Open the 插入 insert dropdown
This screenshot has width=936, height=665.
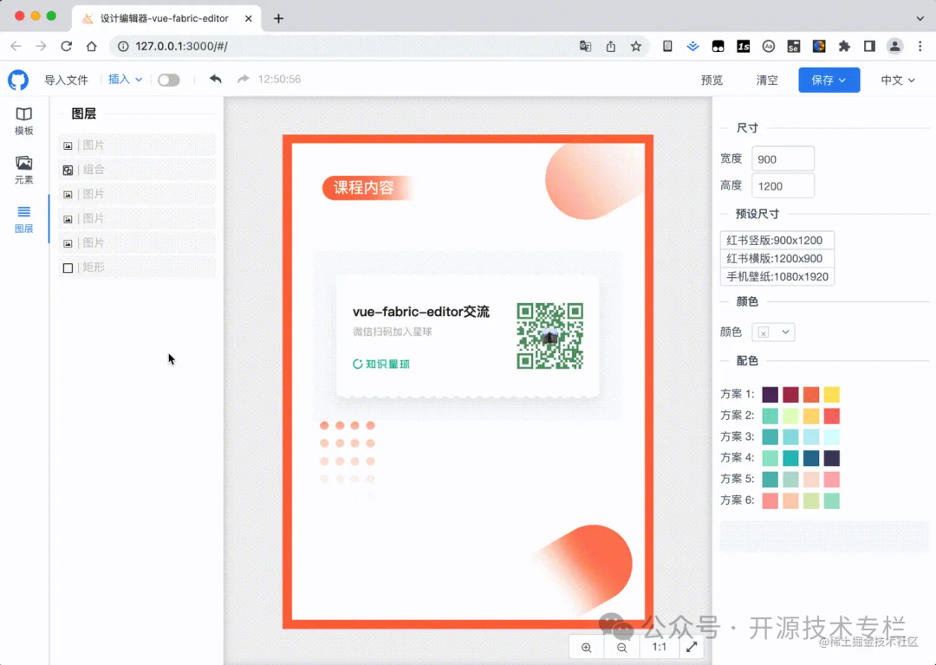coord(126,80)
